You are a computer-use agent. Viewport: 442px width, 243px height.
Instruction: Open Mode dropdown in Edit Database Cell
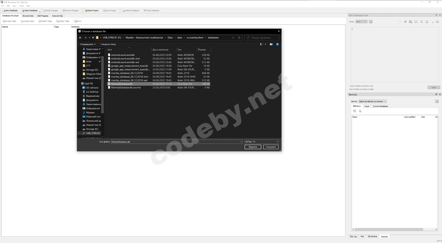point(361,22)
